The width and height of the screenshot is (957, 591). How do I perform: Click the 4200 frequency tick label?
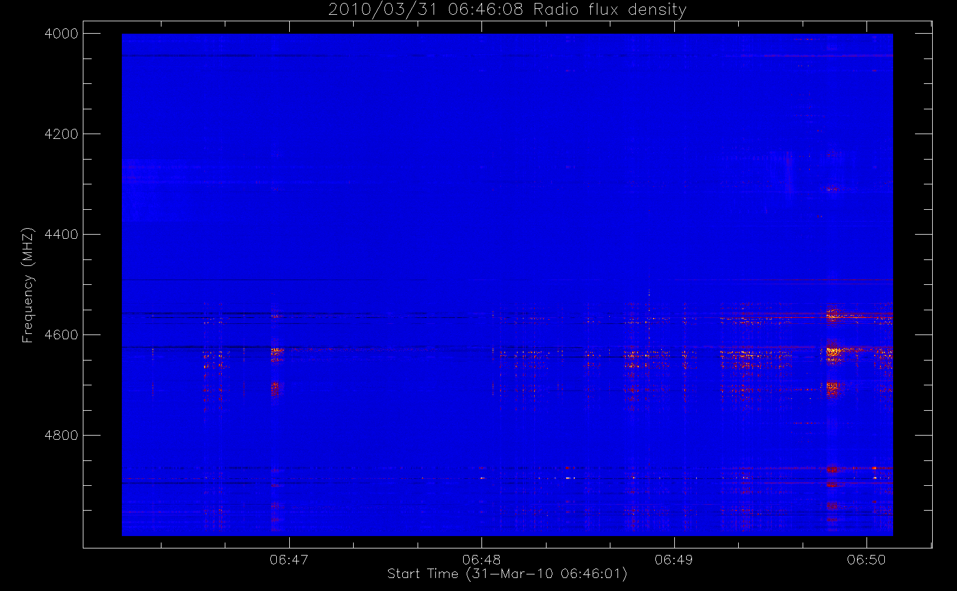pos(61,134)
